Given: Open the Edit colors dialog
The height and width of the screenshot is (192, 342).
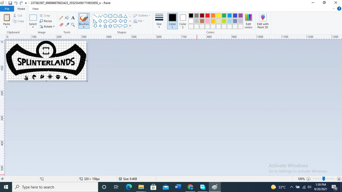Looking at the screenshot, I should point(248,21).
